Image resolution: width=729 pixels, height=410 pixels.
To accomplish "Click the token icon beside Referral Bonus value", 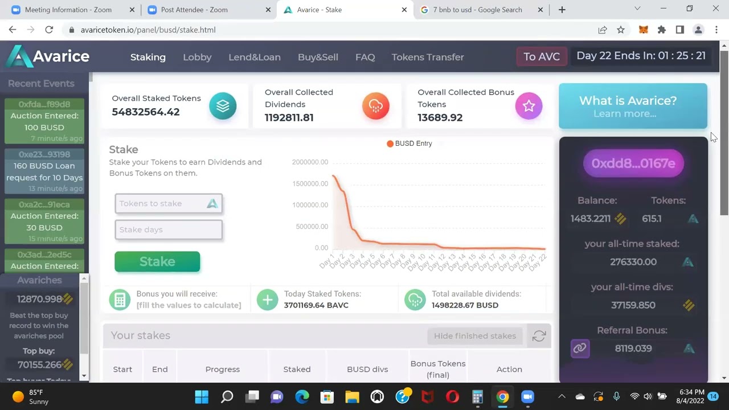I will click(x=689, y=348).
